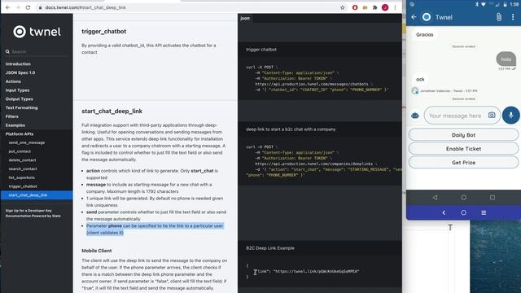Viewport: 521px width, 293px height.
Task: Click the blue bar hamburger menu
Action: click(484, 212)
